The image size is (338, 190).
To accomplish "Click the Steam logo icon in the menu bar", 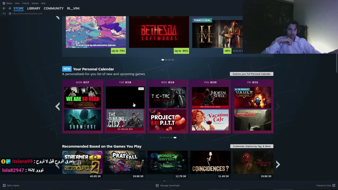I will click(4, 3).
